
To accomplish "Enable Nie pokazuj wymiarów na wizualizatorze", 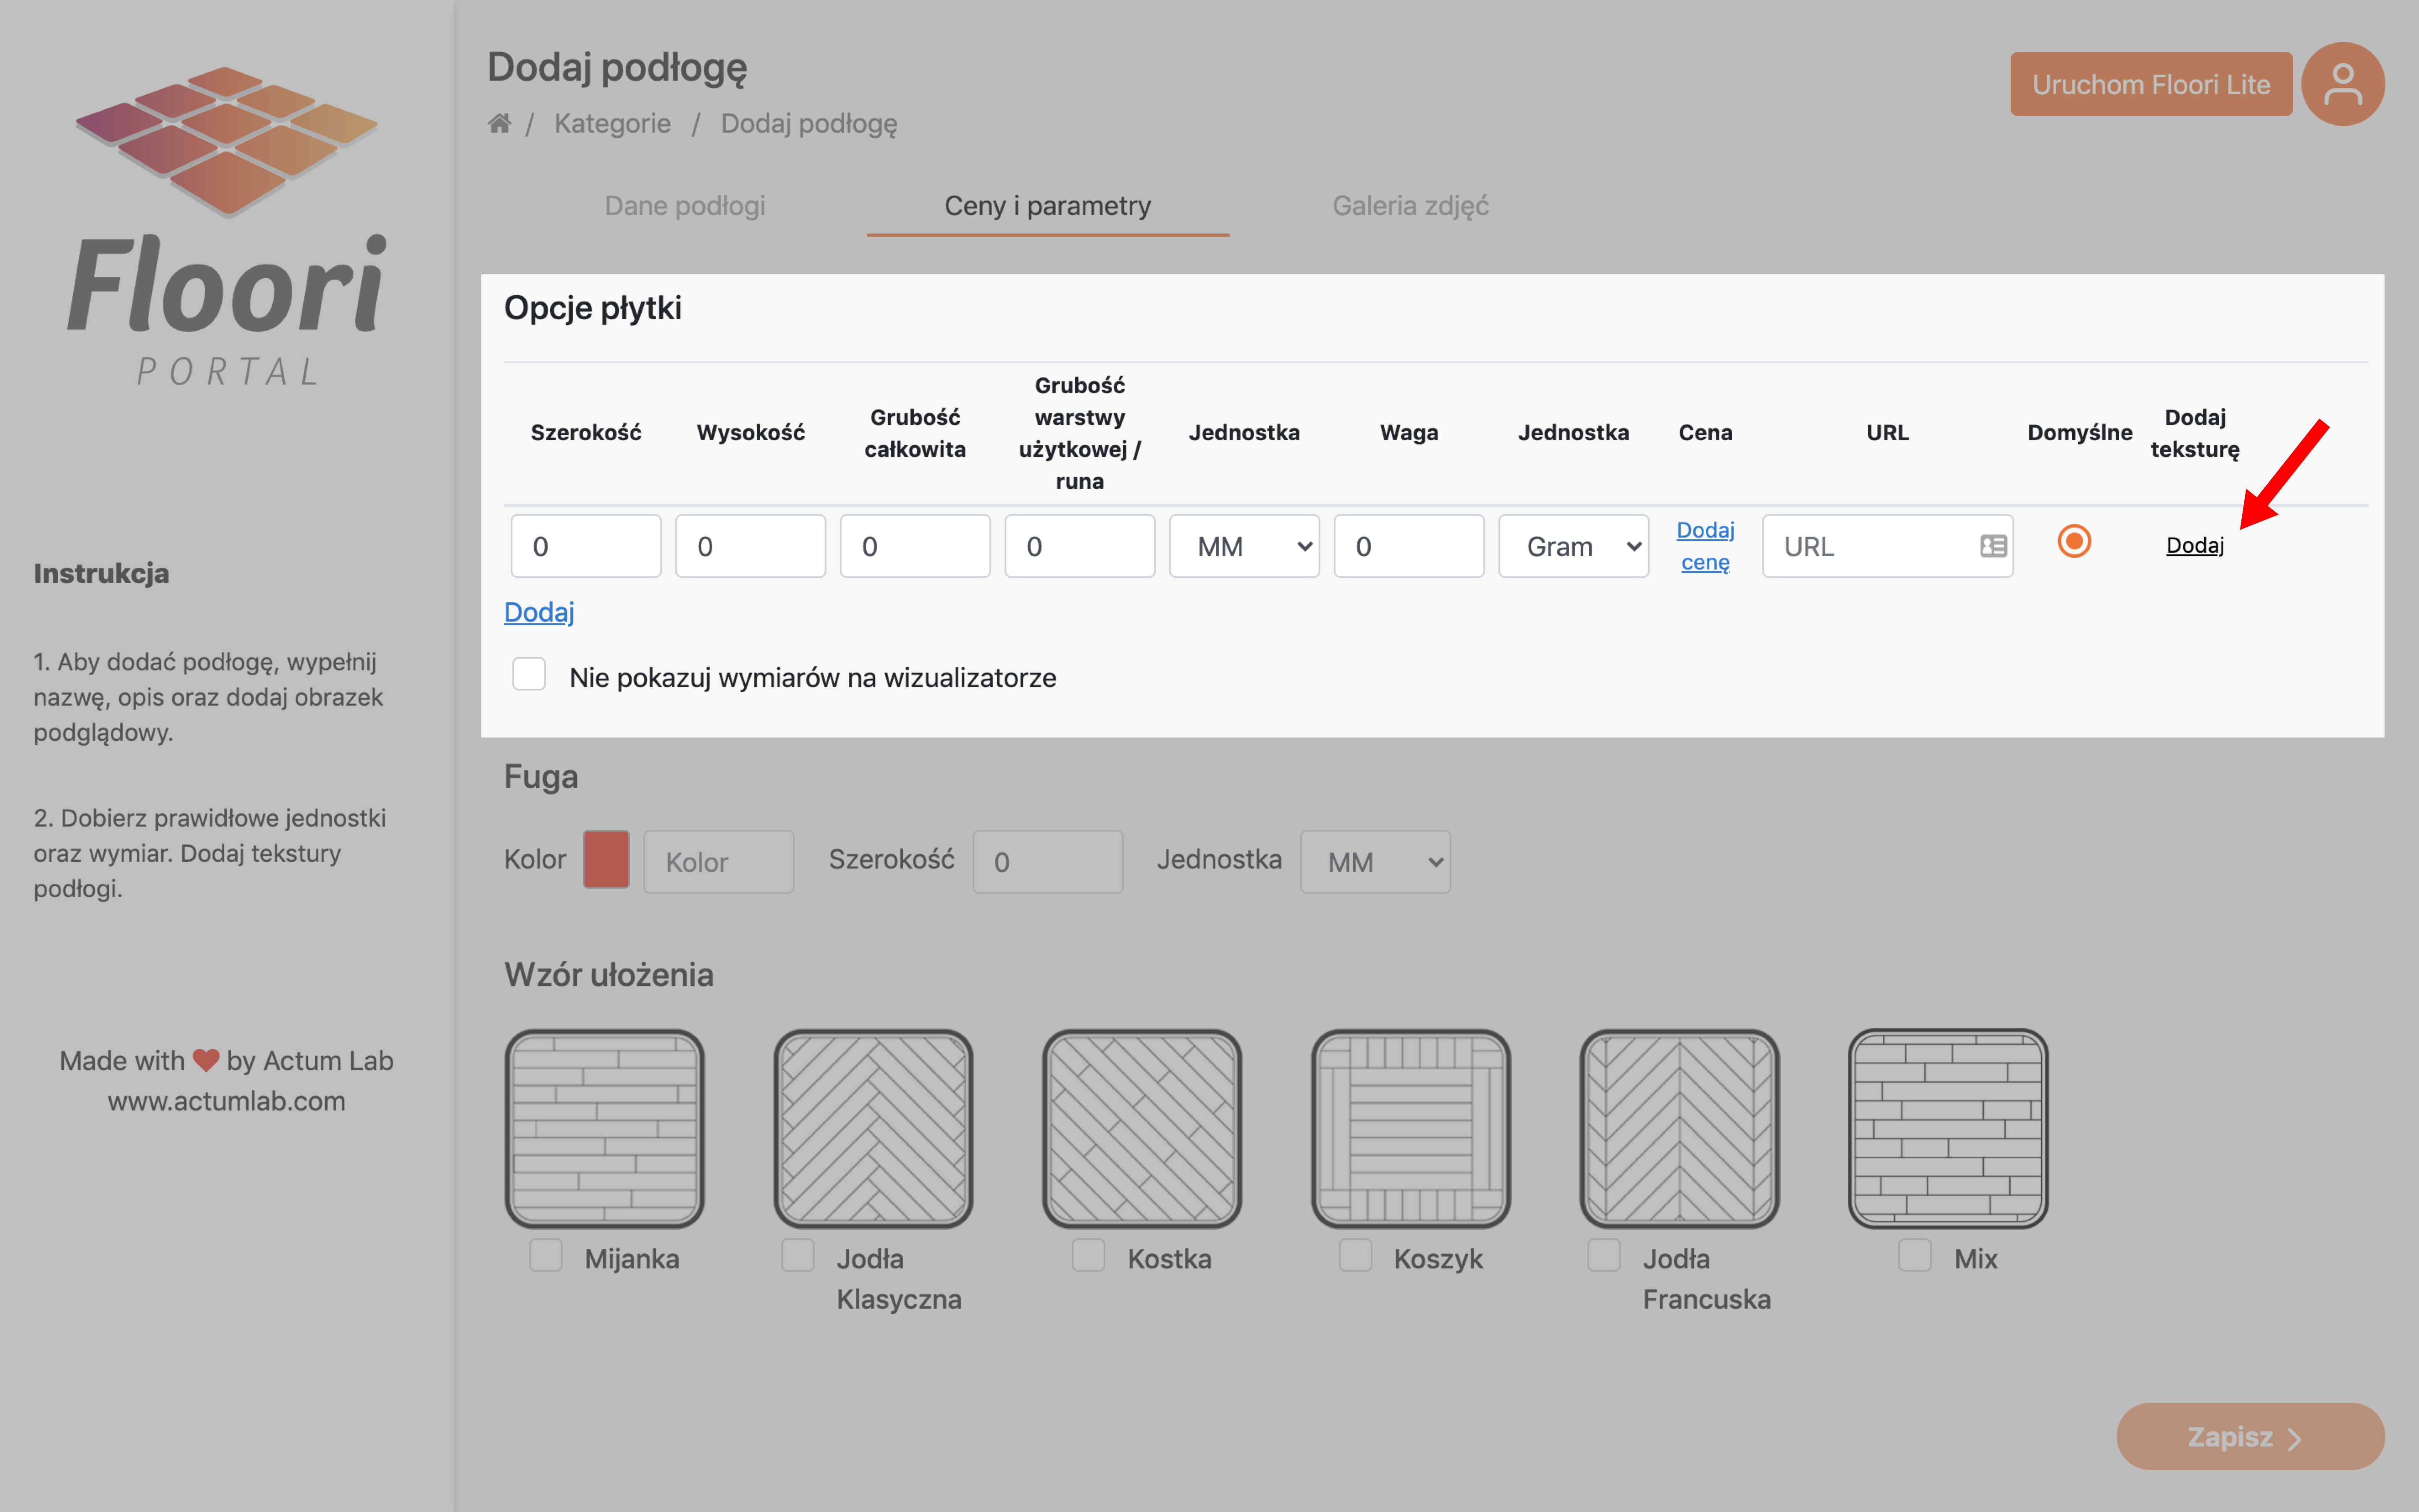I will (x=529, y=674).
